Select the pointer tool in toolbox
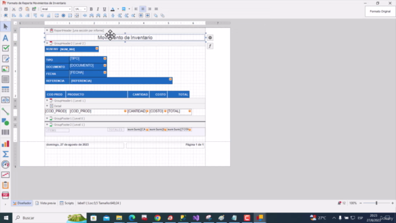Image resolution: width=396 pixels, height=223 pixels. [6, 27]
